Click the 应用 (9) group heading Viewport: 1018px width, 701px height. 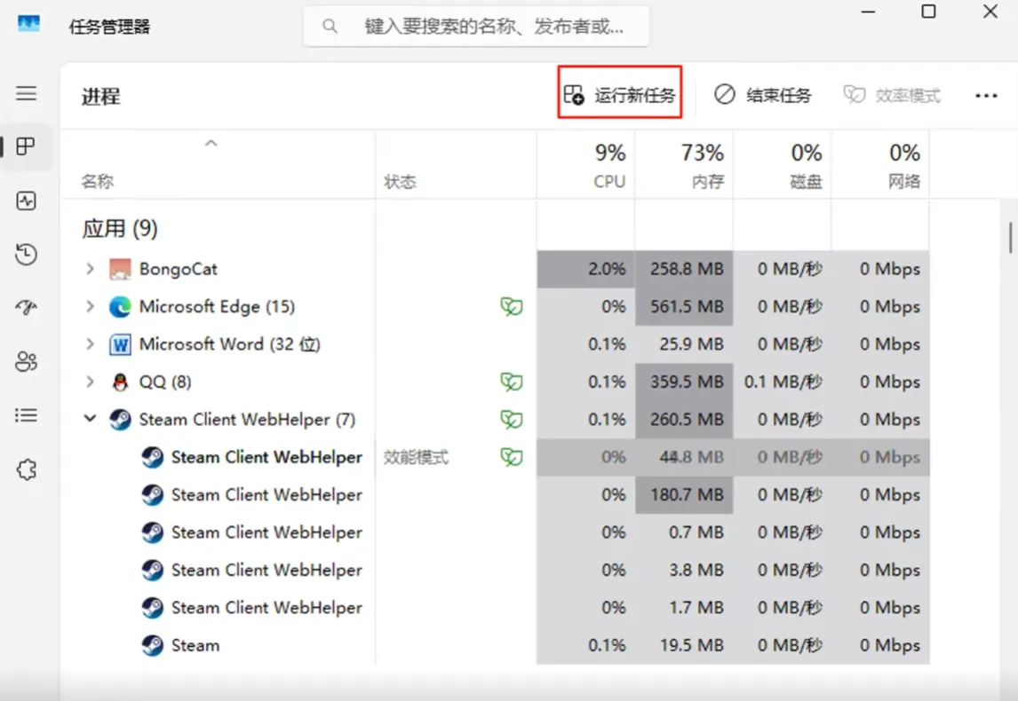[x=120, y=228]
